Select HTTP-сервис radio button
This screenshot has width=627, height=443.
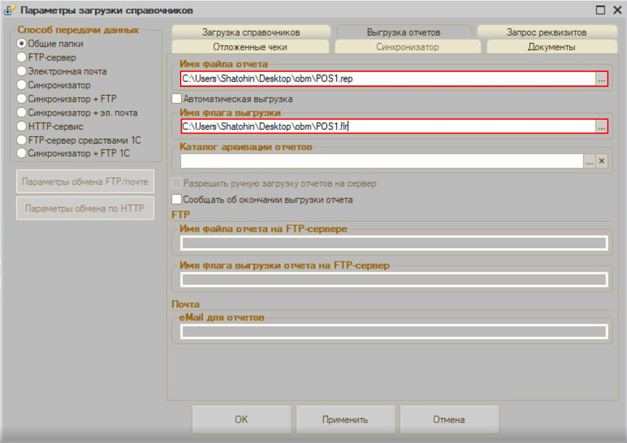pos(22,127)
